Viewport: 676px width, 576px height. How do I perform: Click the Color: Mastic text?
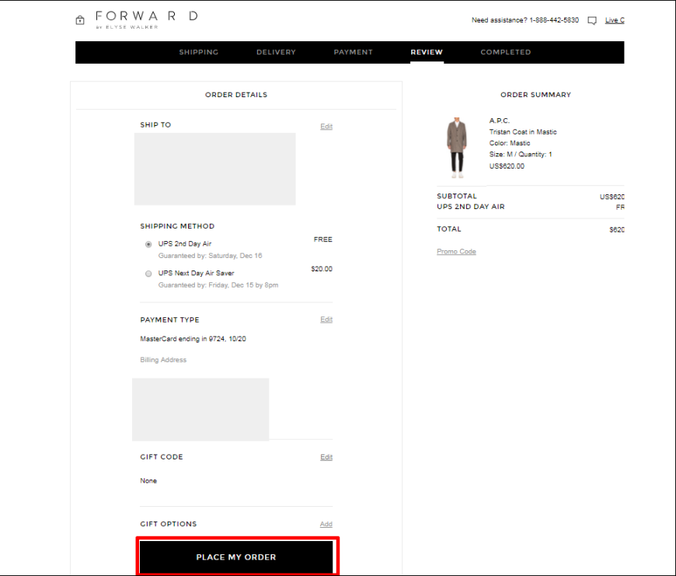510,143
